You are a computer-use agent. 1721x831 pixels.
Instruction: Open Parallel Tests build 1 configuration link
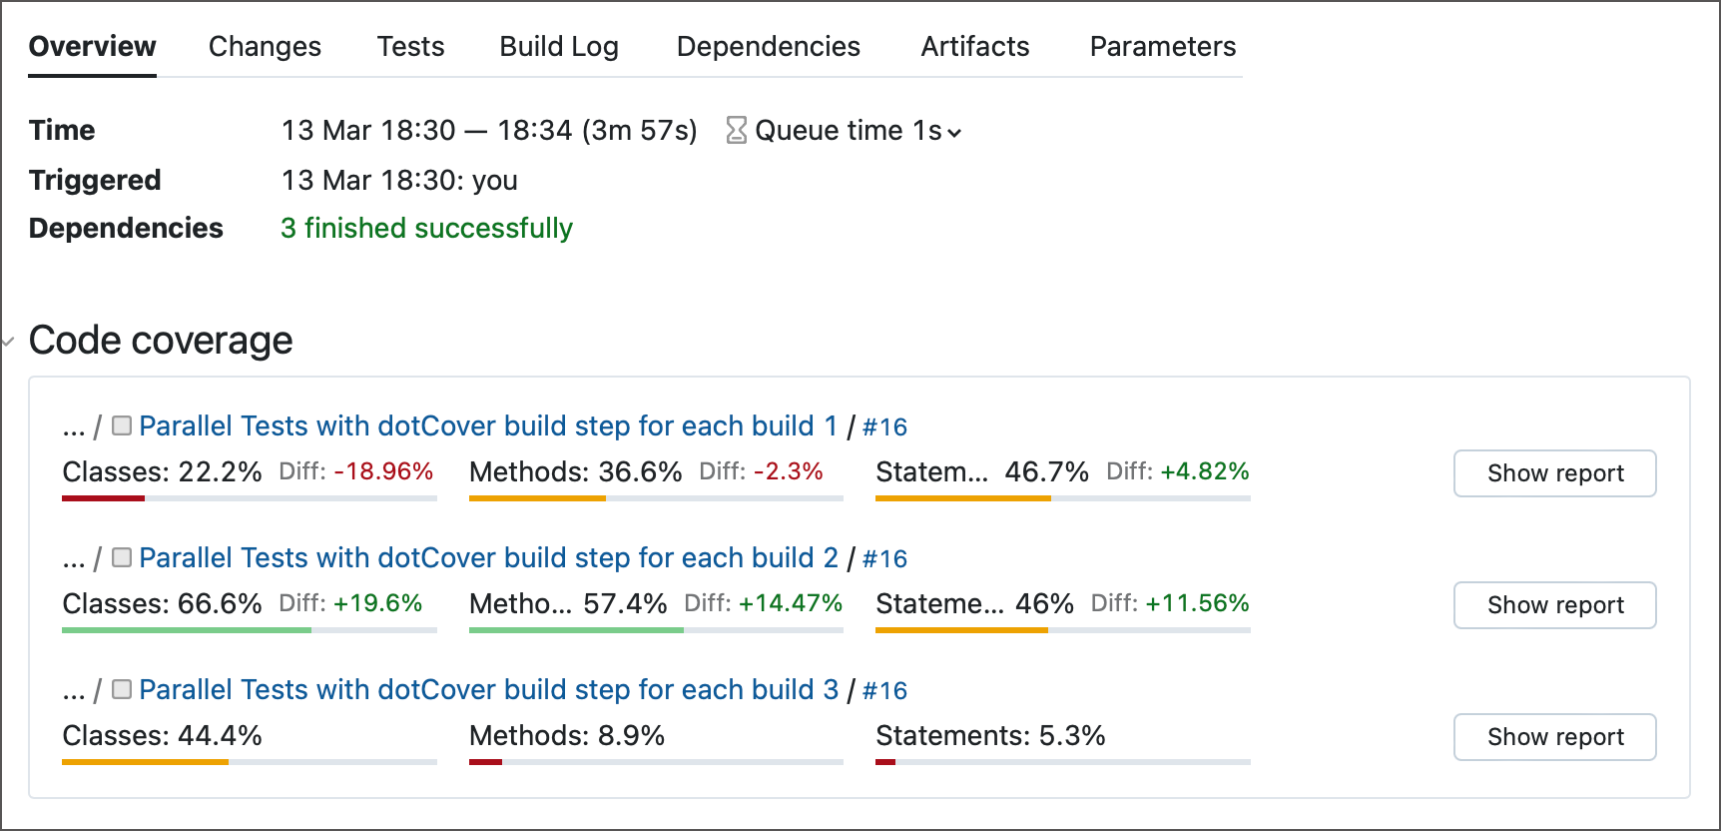487,425
